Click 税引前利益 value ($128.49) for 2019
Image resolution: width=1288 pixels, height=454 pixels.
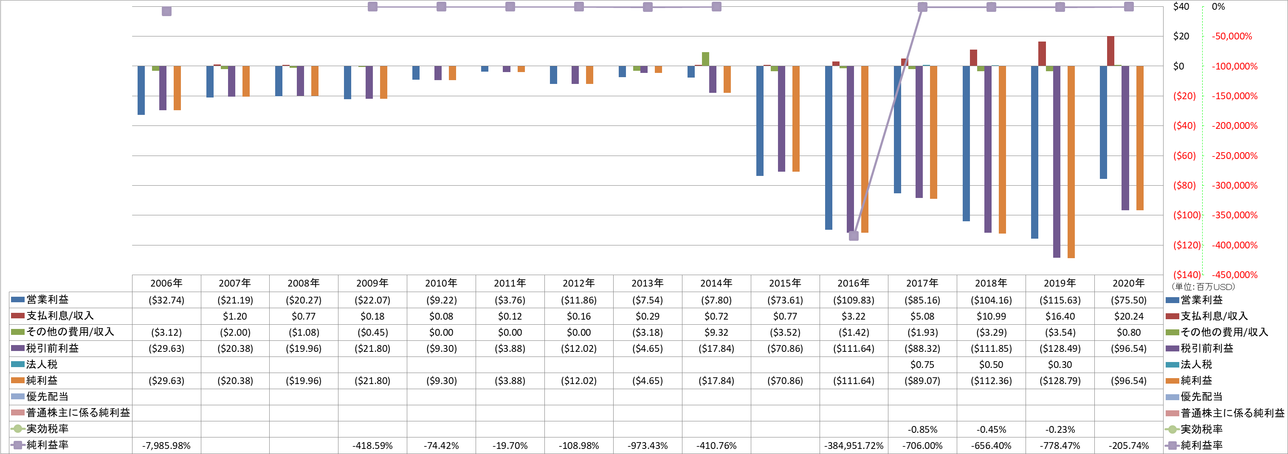(1060, 349)
